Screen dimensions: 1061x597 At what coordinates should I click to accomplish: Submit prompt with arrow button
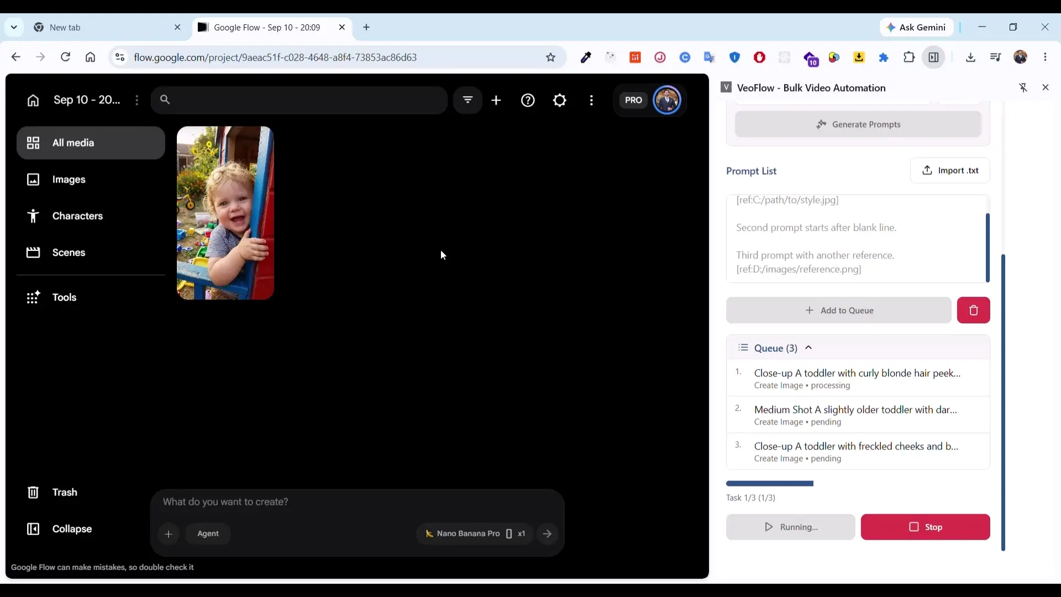pyautogui.click(x=547, y=534)
